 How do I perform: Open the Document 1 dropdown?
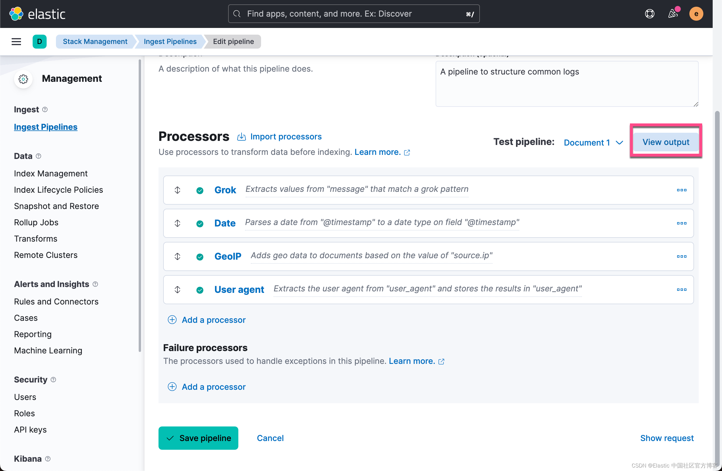[593, 142]
